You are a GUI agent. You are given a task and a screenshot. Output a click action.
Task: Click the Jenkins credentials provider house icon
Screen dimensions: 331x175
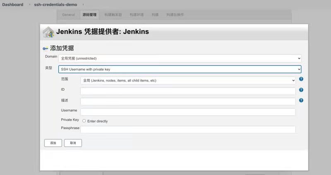[48, 32]
